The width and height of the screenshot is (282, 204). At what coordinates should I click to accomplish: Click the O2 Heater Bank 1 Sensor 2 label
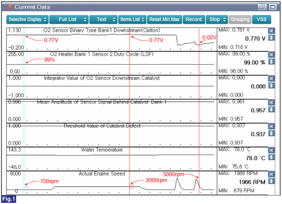coord(102,54)
